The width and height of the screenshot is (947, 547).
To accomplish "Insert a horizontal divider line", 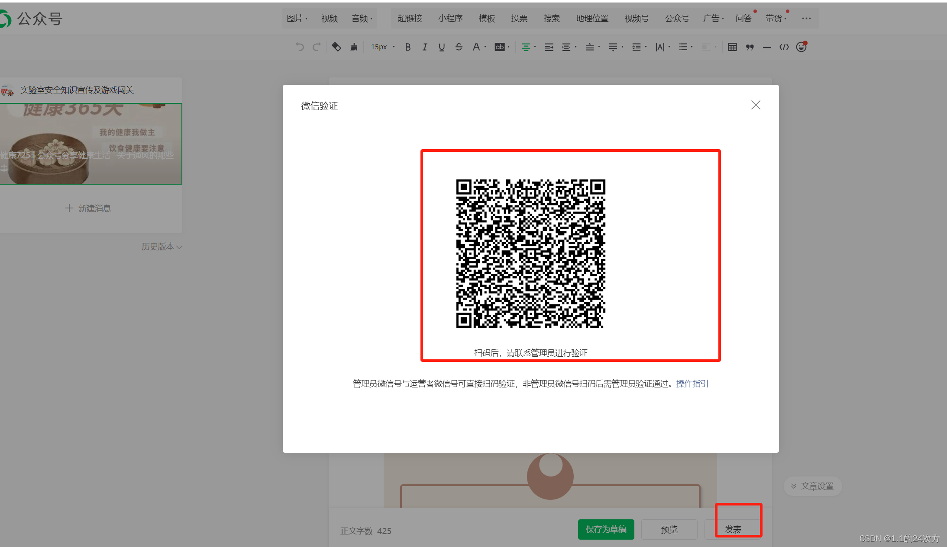I will [x=767, y=47].
